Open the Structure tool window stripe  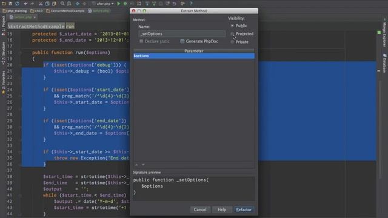3,53
